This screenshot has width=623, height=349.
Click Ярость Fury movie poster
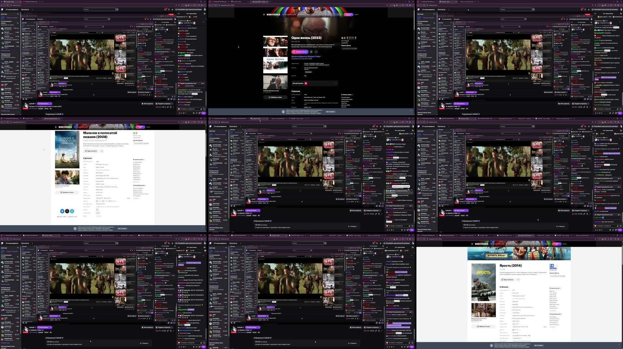click(x=484, y=282)
